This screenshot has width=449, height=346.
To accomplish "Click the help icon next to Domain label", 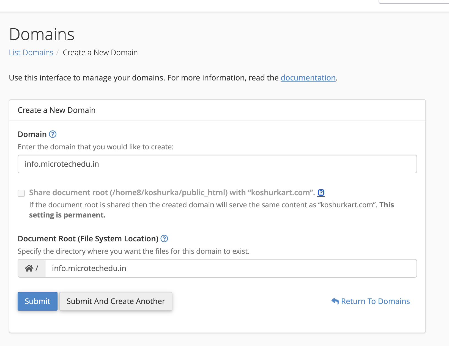I will 53,134.
